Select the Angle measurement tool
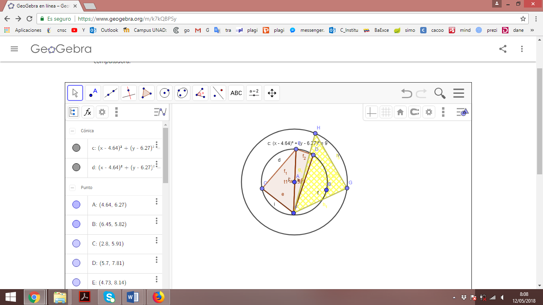The image size is (543, 305). (x=200, y=93)
